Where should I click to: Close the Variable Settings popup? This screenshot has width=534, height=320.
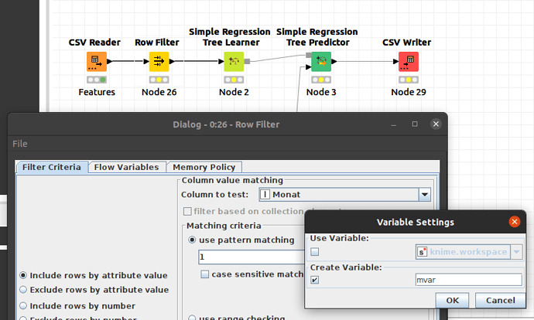pyautogui.click(x=514, y=222)
